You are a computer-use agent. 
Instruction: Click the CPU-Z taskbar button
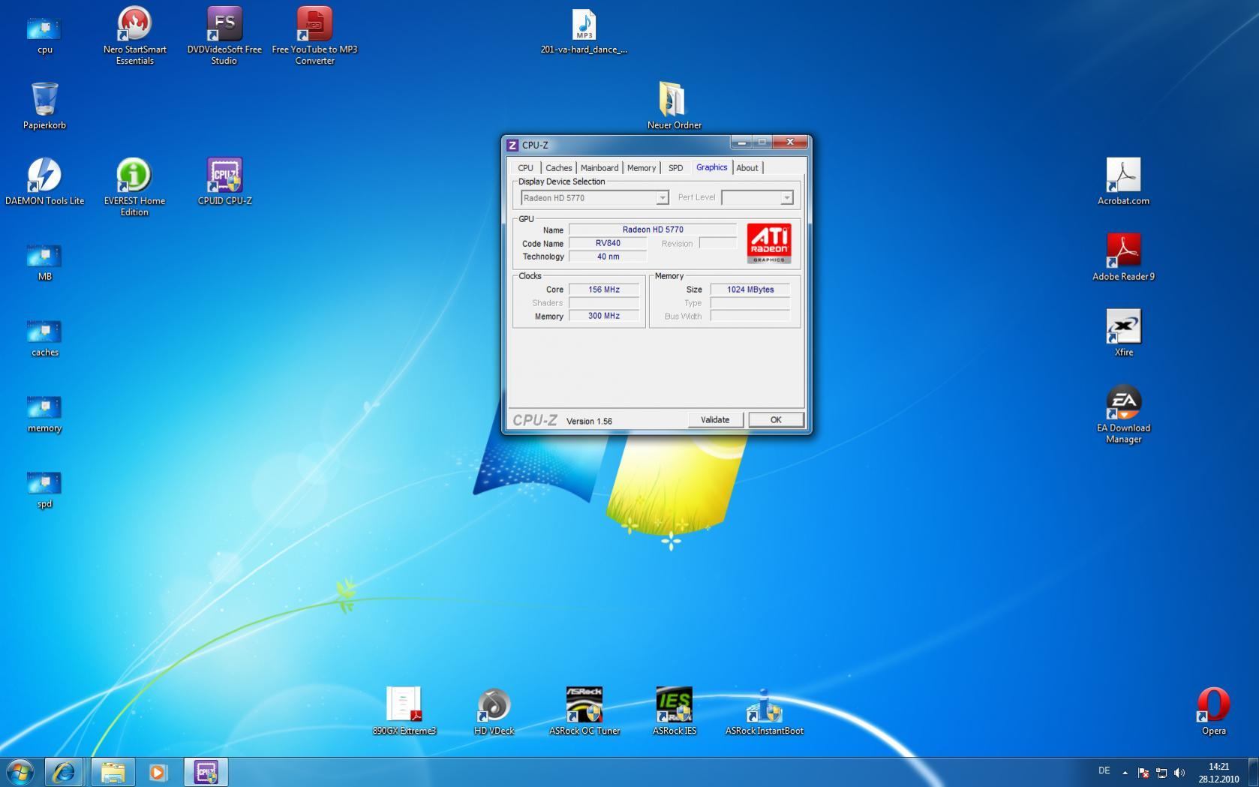pyautogui.click(x=206, y=772)
